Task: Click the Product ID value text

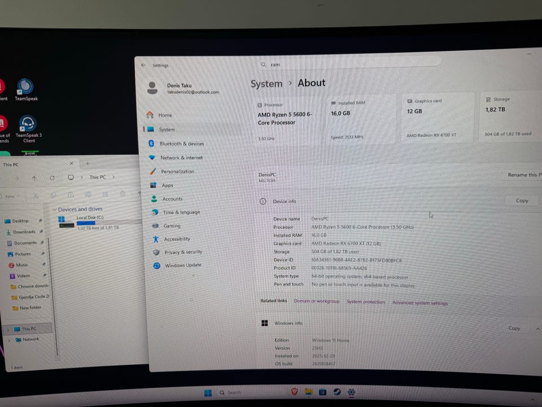Action: point(339,268)
